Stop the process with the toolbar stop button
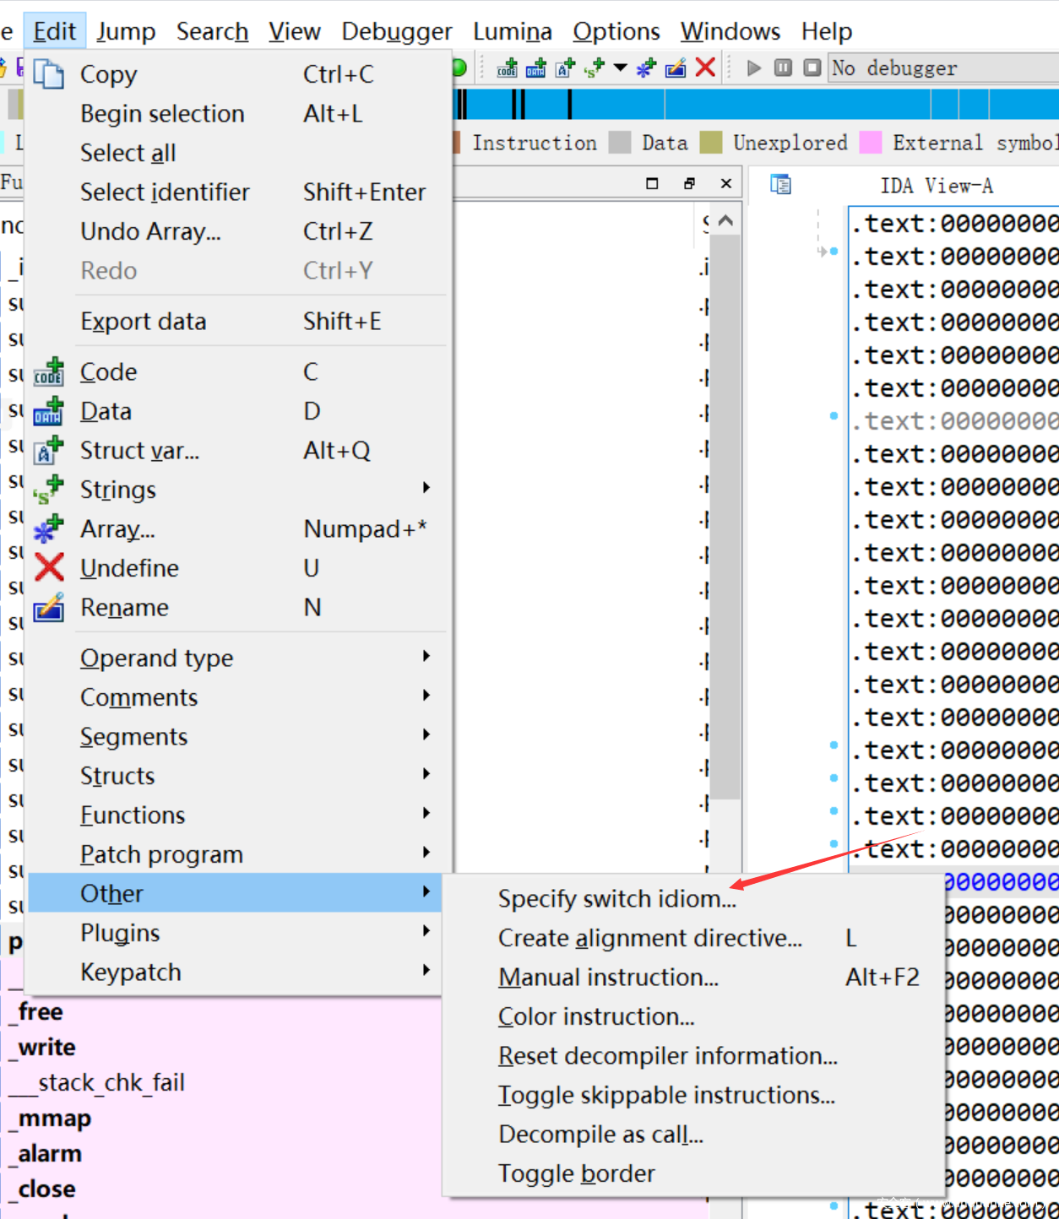 [x=812, y=68]
